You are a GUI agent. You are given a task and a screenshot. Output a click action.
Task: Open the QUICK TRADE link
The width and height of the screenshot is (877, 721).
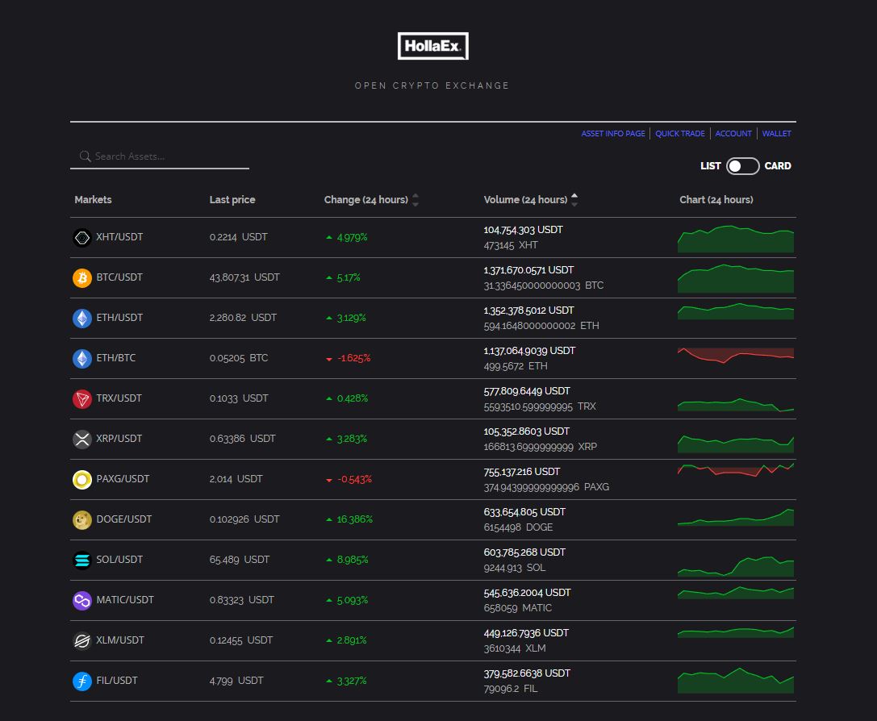(679, 133)
